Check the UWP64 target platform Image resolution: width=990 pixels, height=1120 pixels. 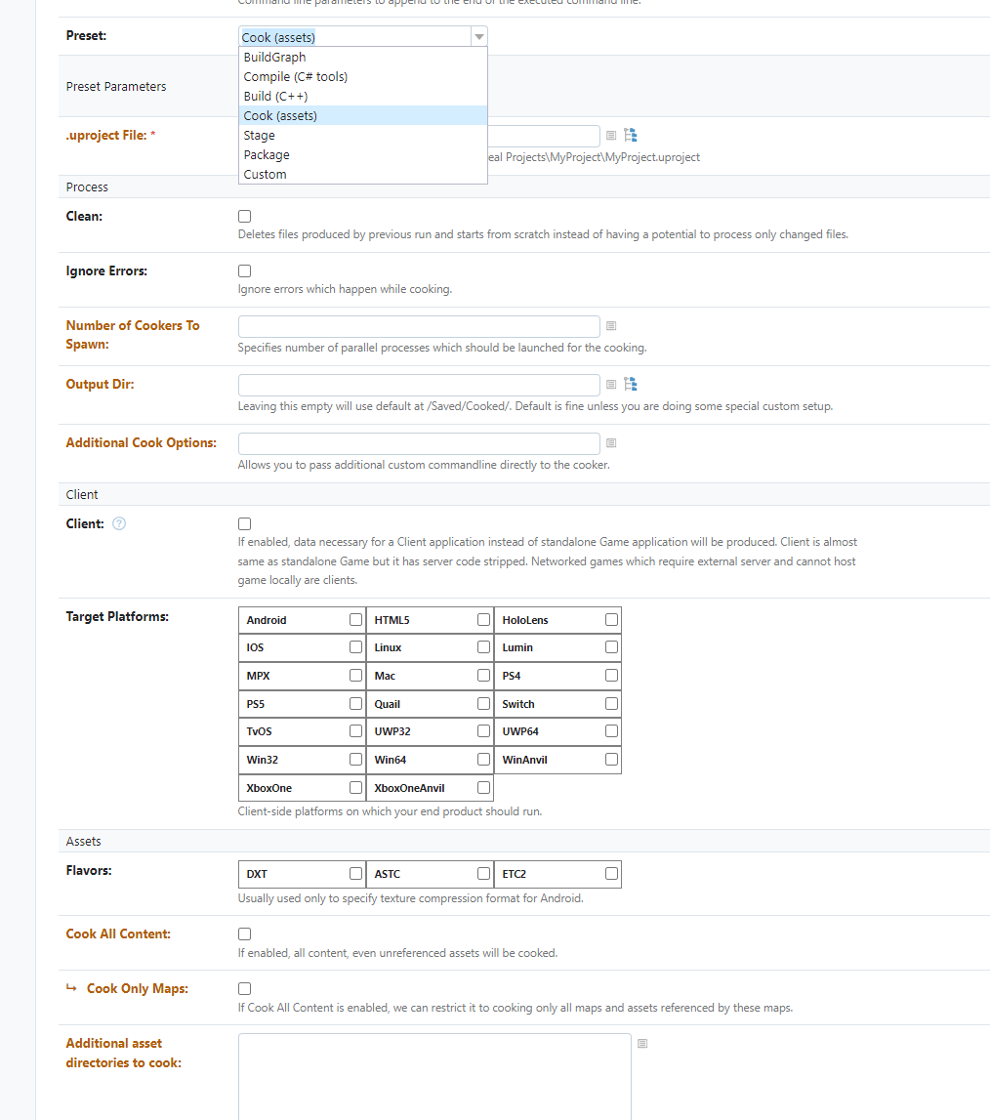tap(611, 730)
